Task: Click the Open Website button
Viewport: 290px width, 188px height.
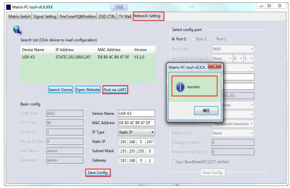Action: (88, 90)
